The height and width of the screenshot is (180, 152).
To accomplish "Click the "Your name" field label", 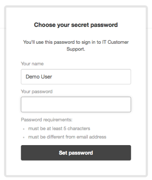I will (32, 64).
